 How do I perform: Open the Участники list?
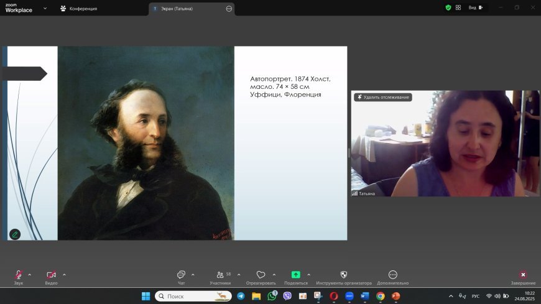pos(220,277)
